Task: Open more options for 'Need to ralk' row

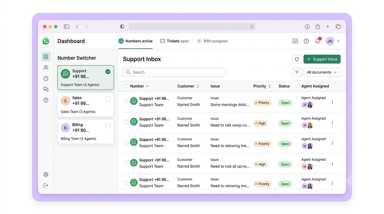Action: click(x=332, y=123)
